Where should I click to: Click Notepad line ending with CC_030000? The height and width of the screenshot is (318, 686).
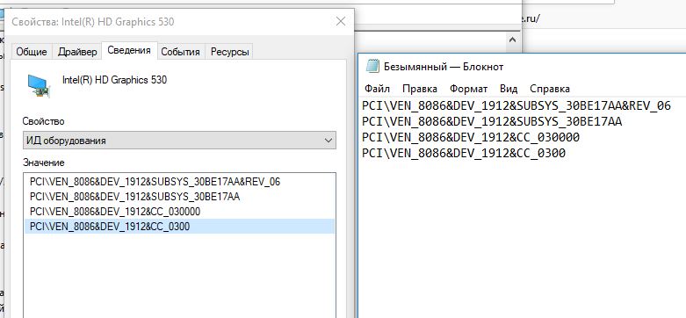(x=471, y=137)
